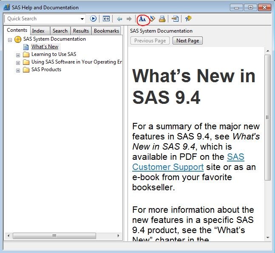Click into the Quick Search input field
Image resolution: width=275 pixels, height=253 pixels.
(42, 19)
